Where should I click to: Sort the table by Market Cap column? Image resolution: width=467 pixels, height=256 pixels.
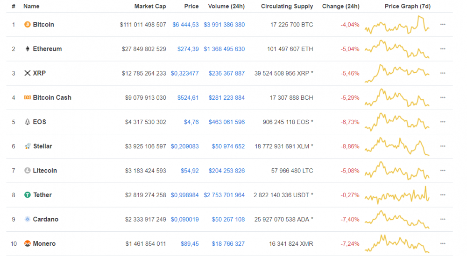point(150,7)
